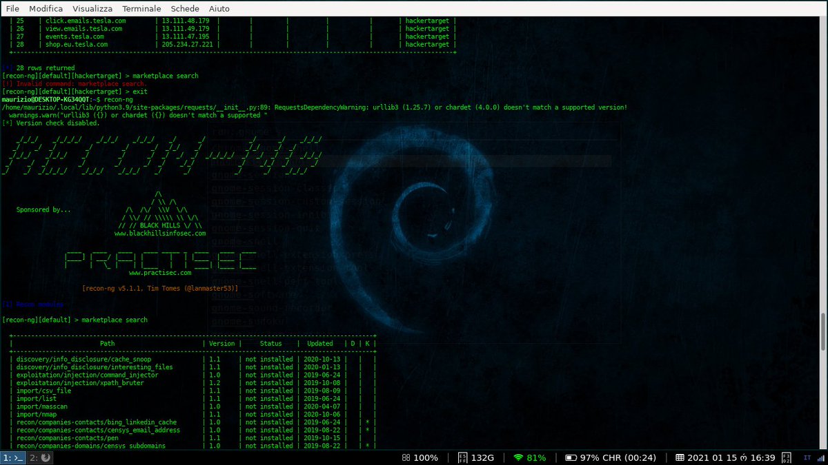
Task: Click the shop.eu.tesla.com host entry
Action: click(77, 44)
